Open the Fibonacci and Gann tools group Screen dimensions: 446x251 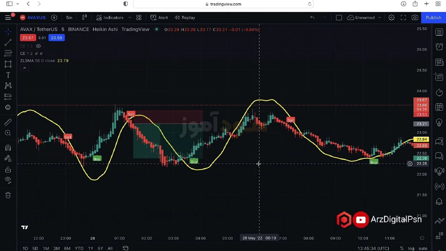(8, 53)
